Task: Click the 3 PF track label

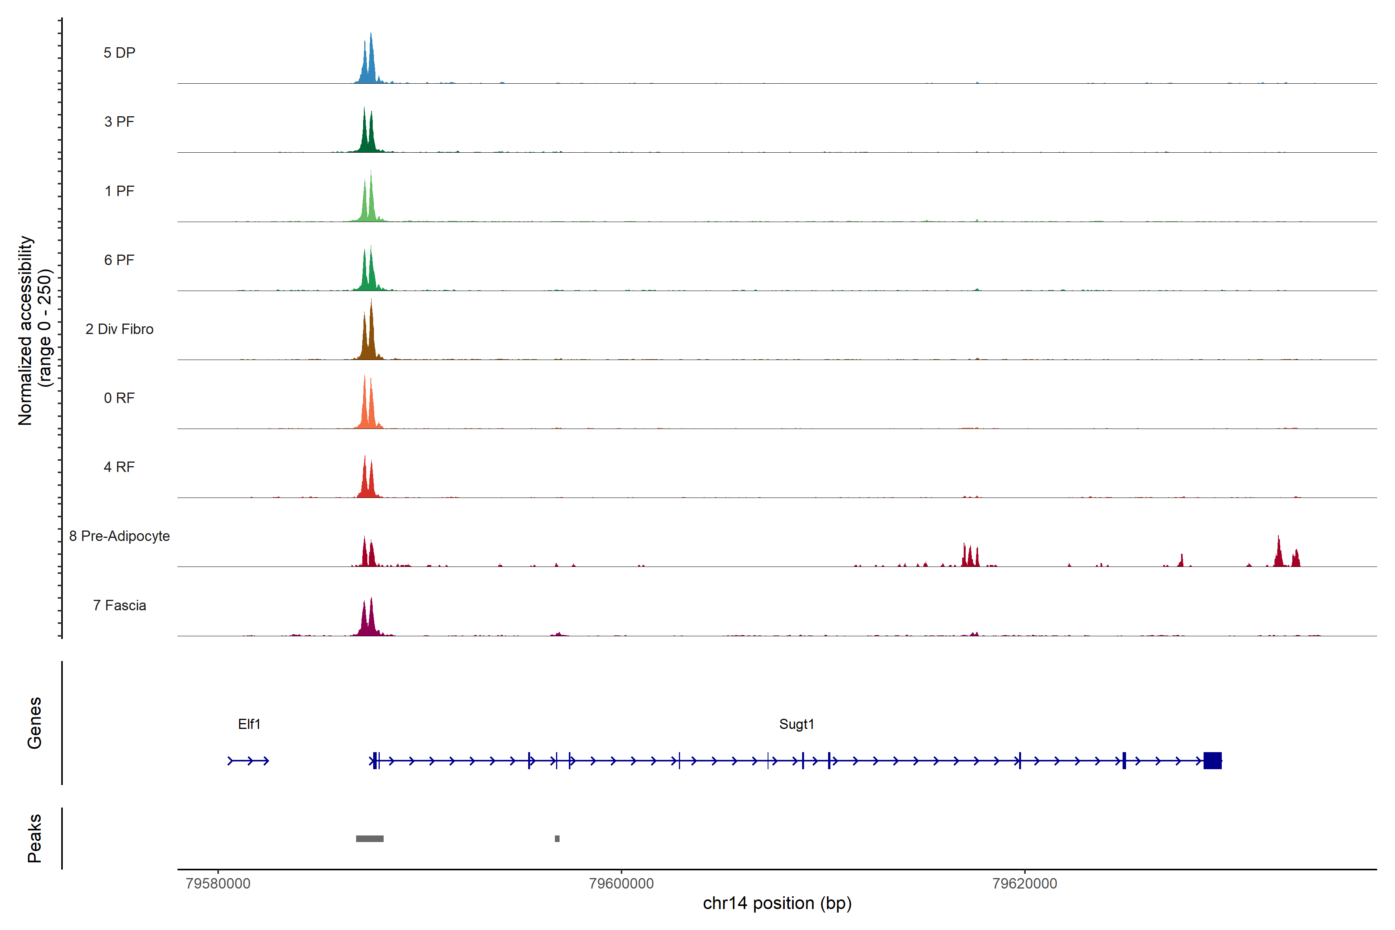Action: click(x=119, y=122)
